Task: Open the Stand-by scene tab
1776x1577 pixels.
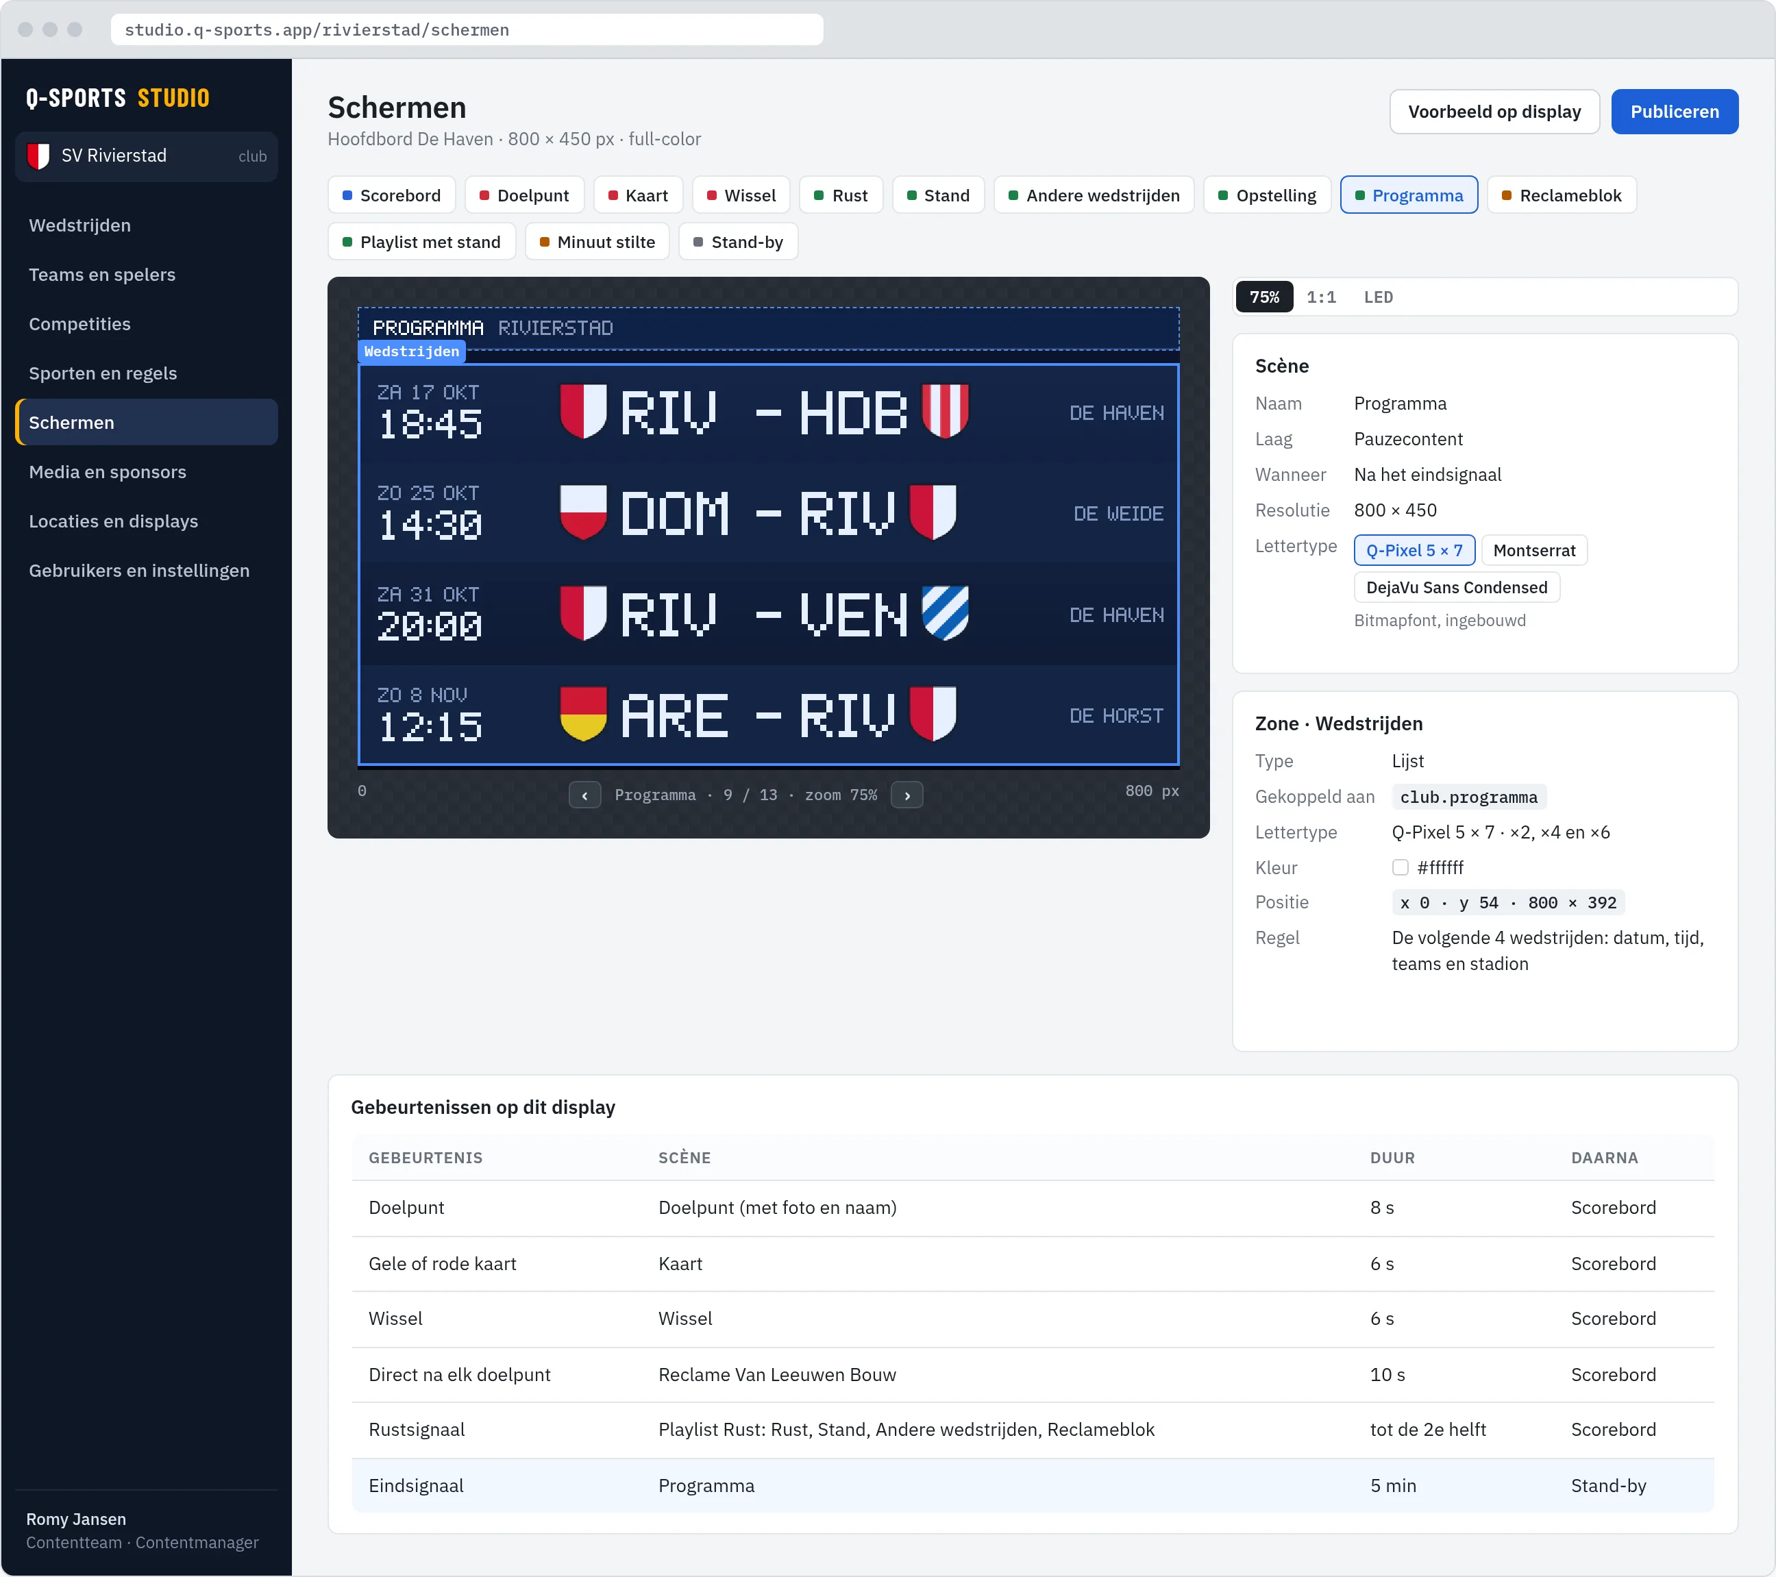Action: click(738, 243)
